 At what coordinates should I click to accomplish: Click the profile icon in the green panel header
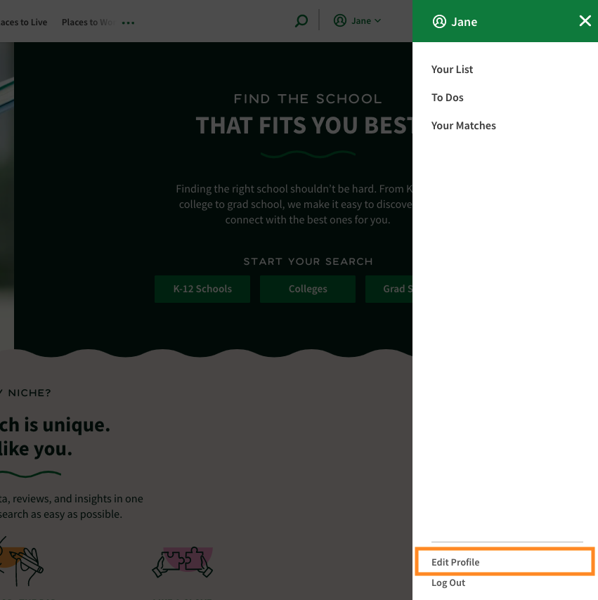(440, 22)
